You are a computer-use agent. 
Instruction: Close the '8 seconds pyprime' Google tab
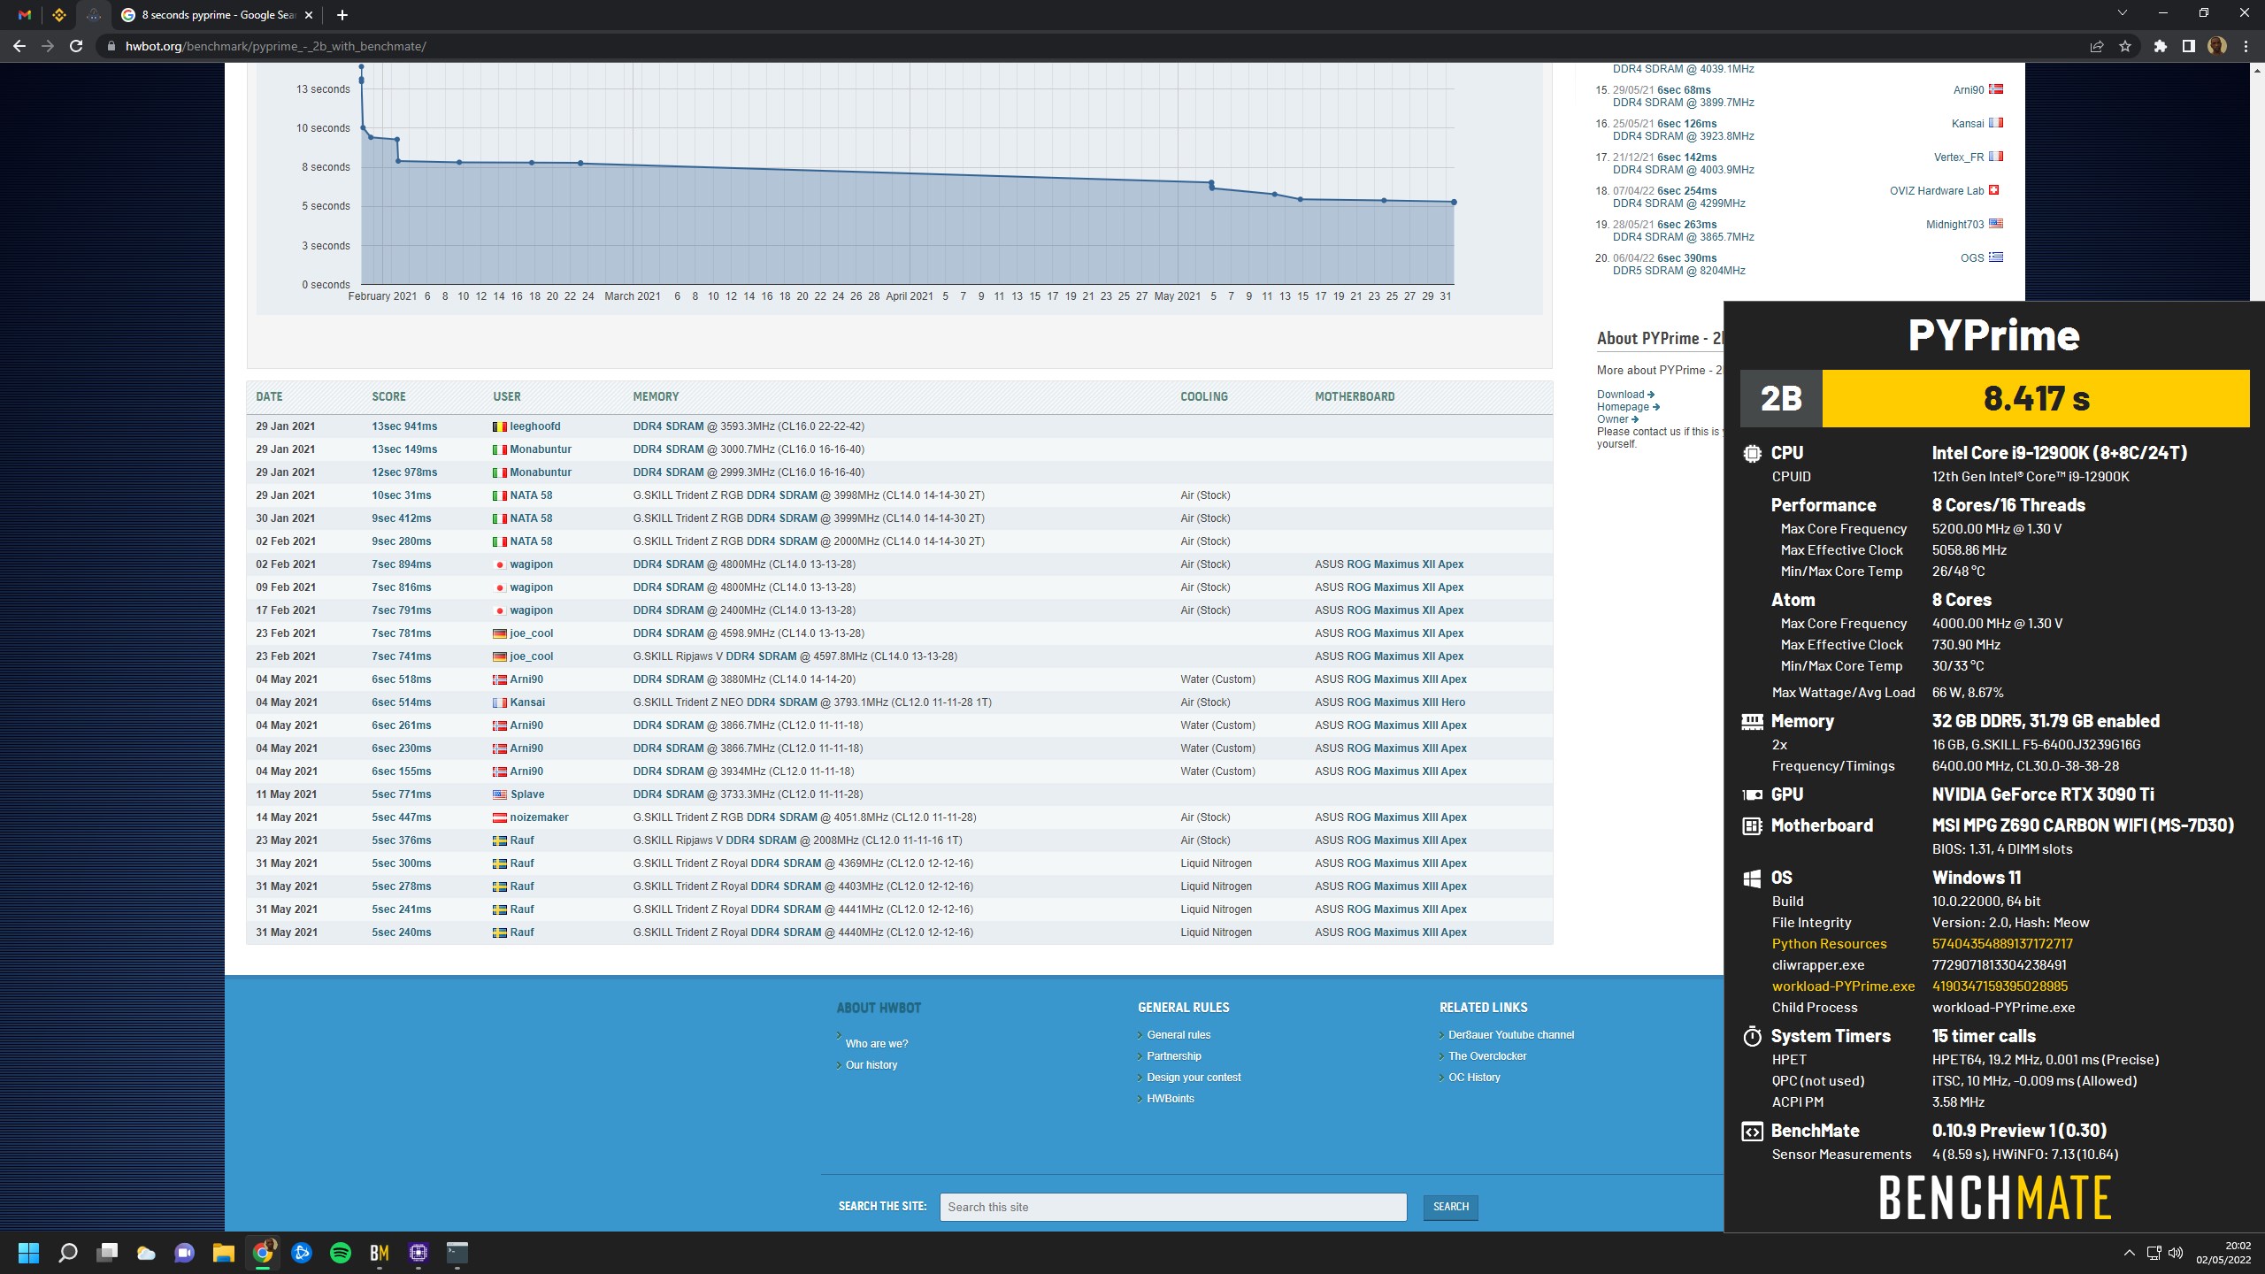pos(309,15)
